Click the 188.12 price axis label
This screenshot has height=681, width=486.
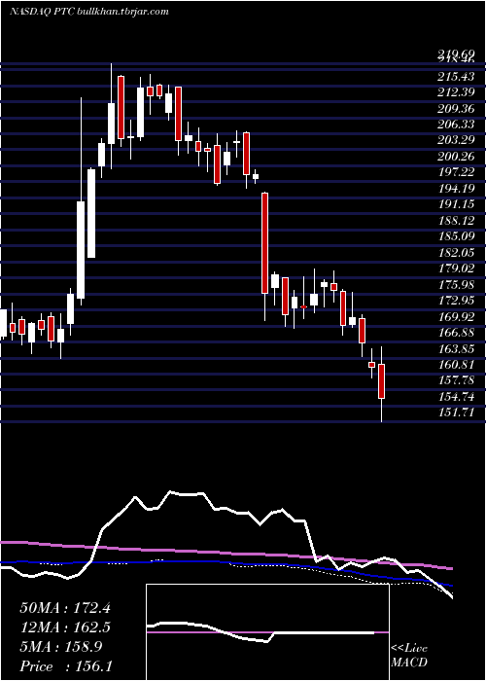(456, 221)
